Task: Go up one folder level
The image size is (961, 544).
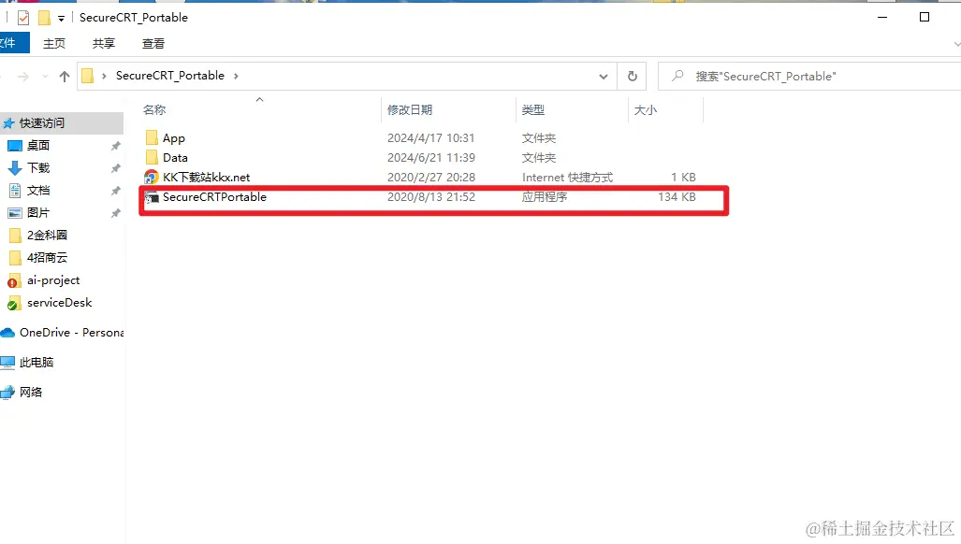Action: point(65,77)
